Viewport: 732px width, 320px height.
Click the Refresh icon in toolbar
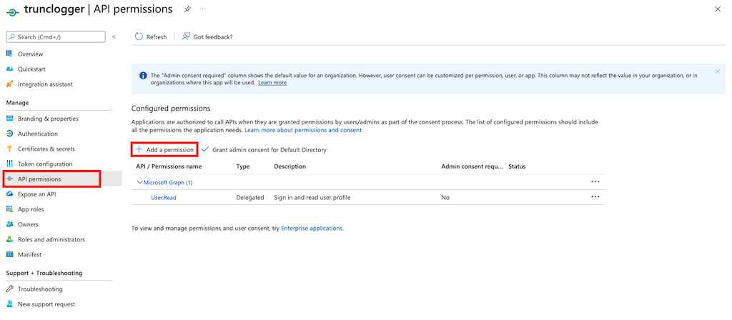pos(139,37)
